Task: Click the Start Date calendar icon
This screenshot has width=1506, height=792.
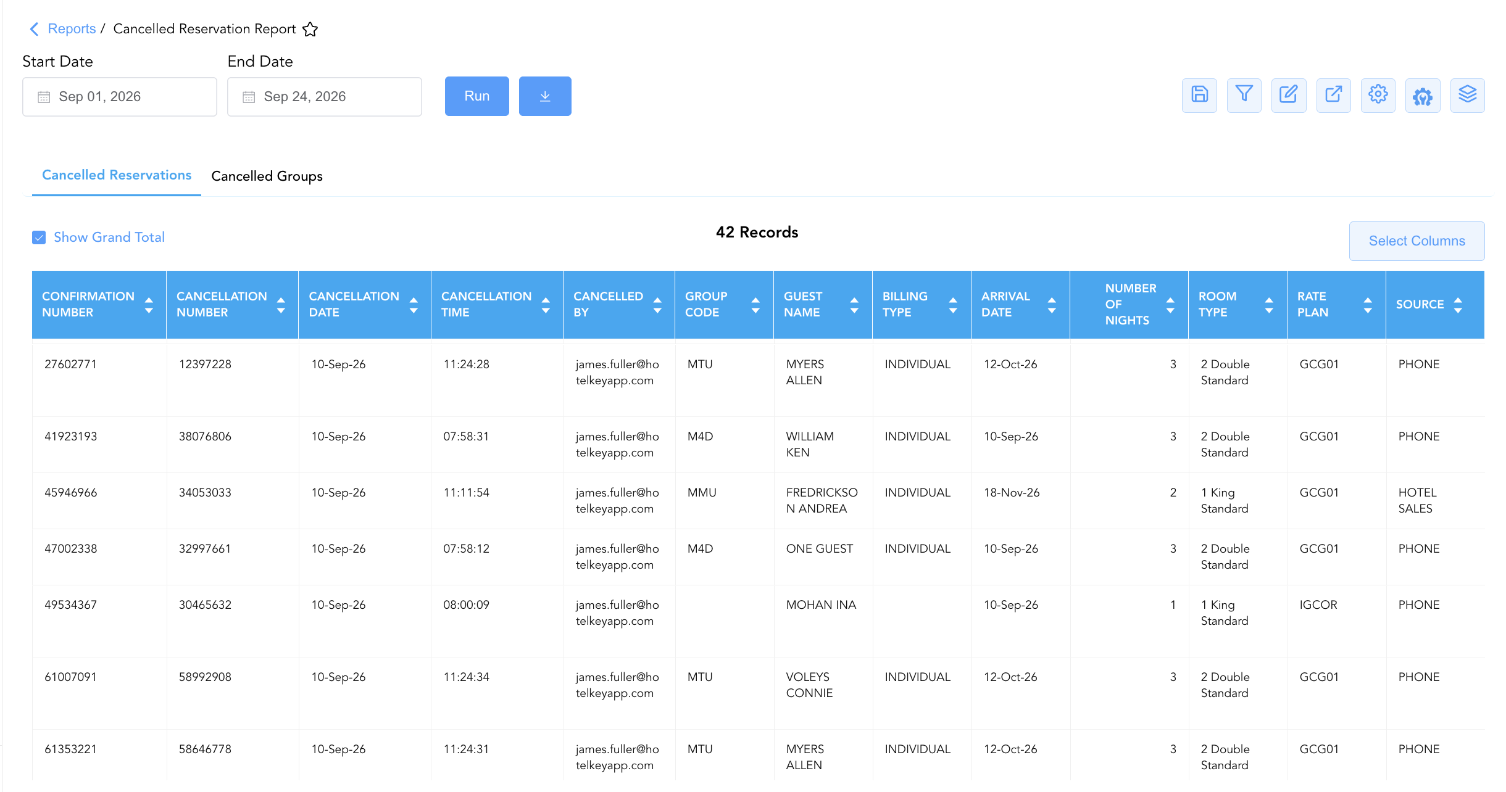Action: tap(44, 97)
